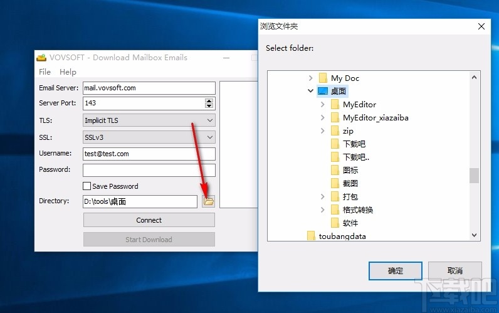499x313 pixels.
Task: Click the folder tree scrollbar thumb
Action: (474, 176)
